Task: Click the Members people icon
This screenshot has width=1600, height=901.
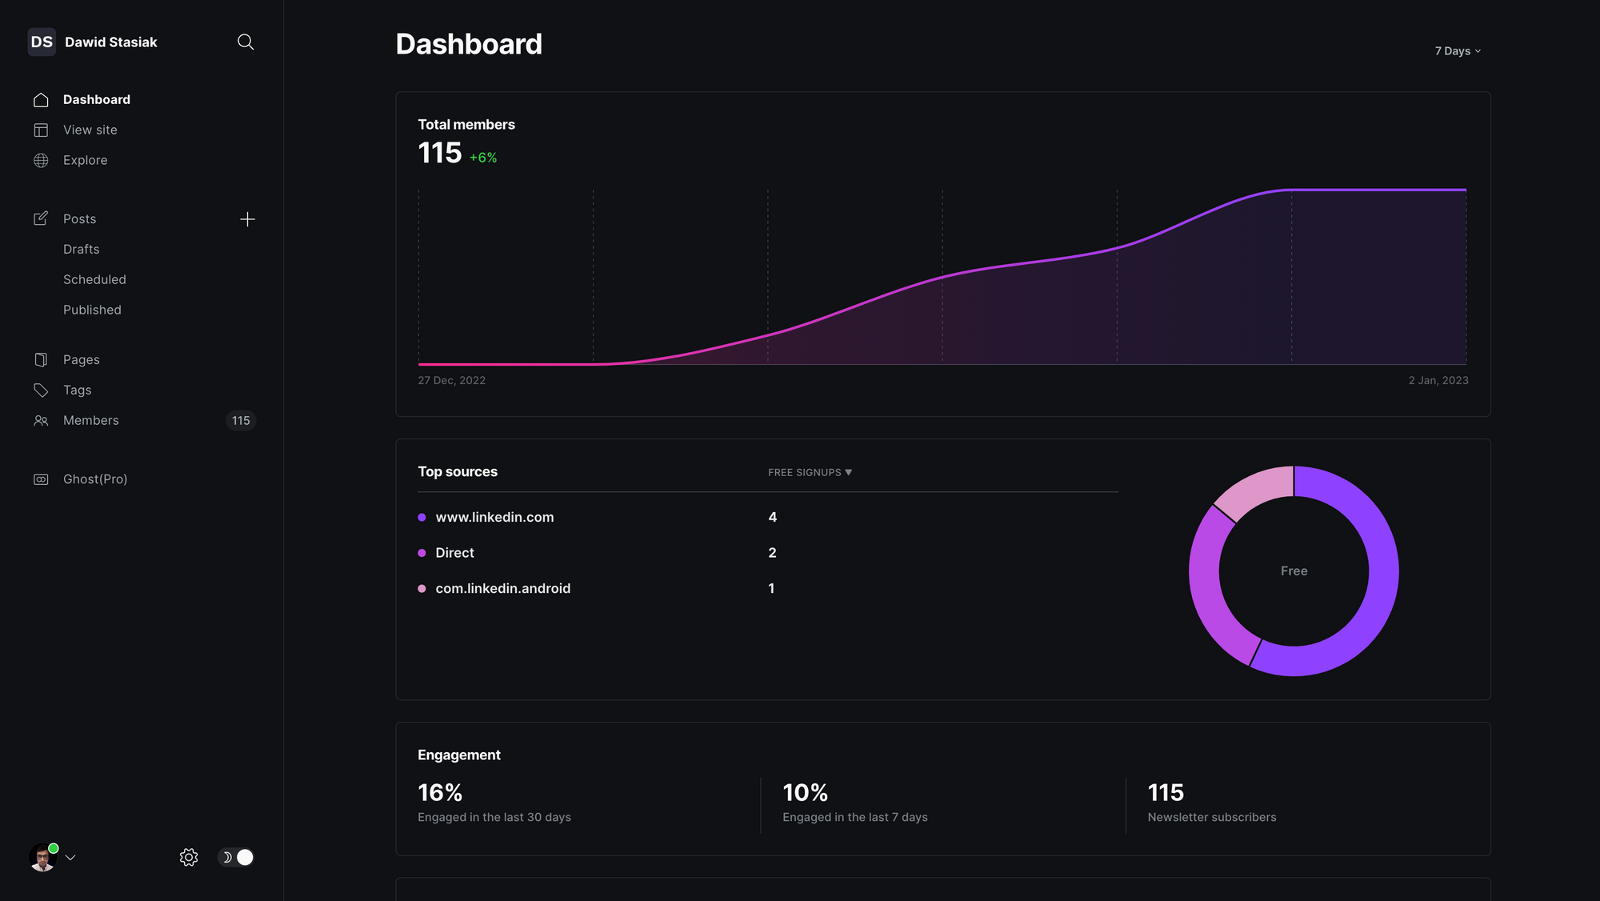Action: [x=41, y=421]
